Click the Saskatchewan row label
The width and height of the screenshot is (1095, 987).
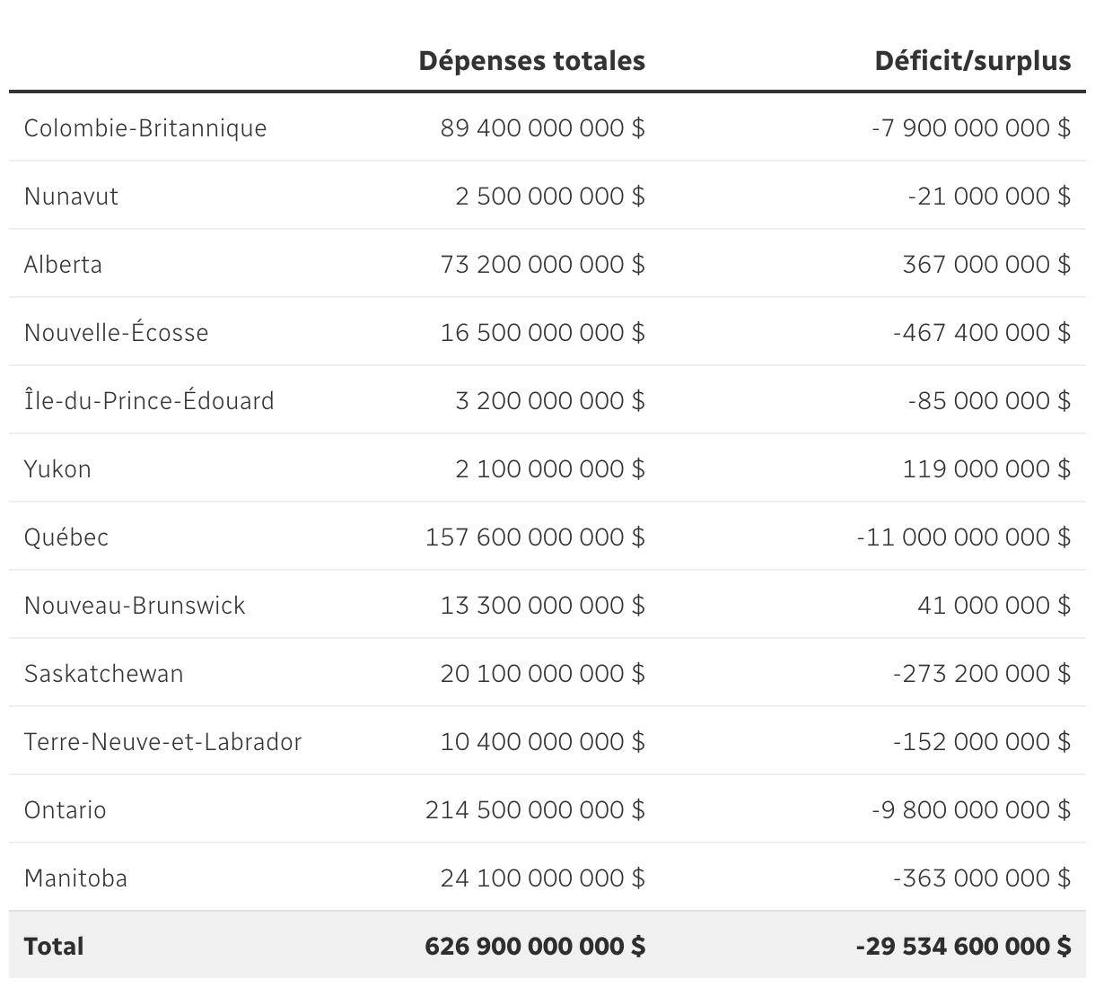103,674
